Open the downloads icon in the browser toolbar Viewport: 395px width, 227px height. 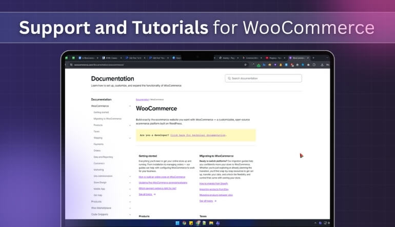[322, 65]
